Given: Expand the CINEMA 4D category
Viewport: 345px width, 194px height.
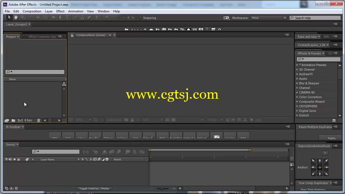Looking at the screenshot, I should click(297, 92).
